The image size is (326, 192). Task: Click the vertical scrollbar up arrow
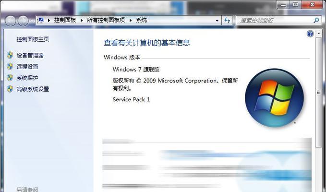[x=318, y=34]
